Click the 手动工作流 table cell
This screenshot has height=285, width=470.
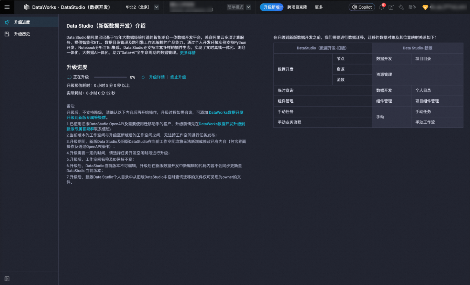[x=437, y=122]
